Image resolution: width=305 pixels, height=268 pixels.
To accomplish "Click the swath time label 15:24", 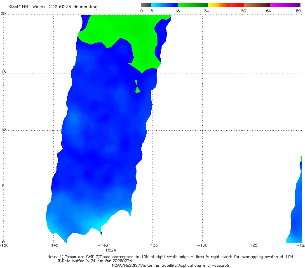I will pos(111,250).
